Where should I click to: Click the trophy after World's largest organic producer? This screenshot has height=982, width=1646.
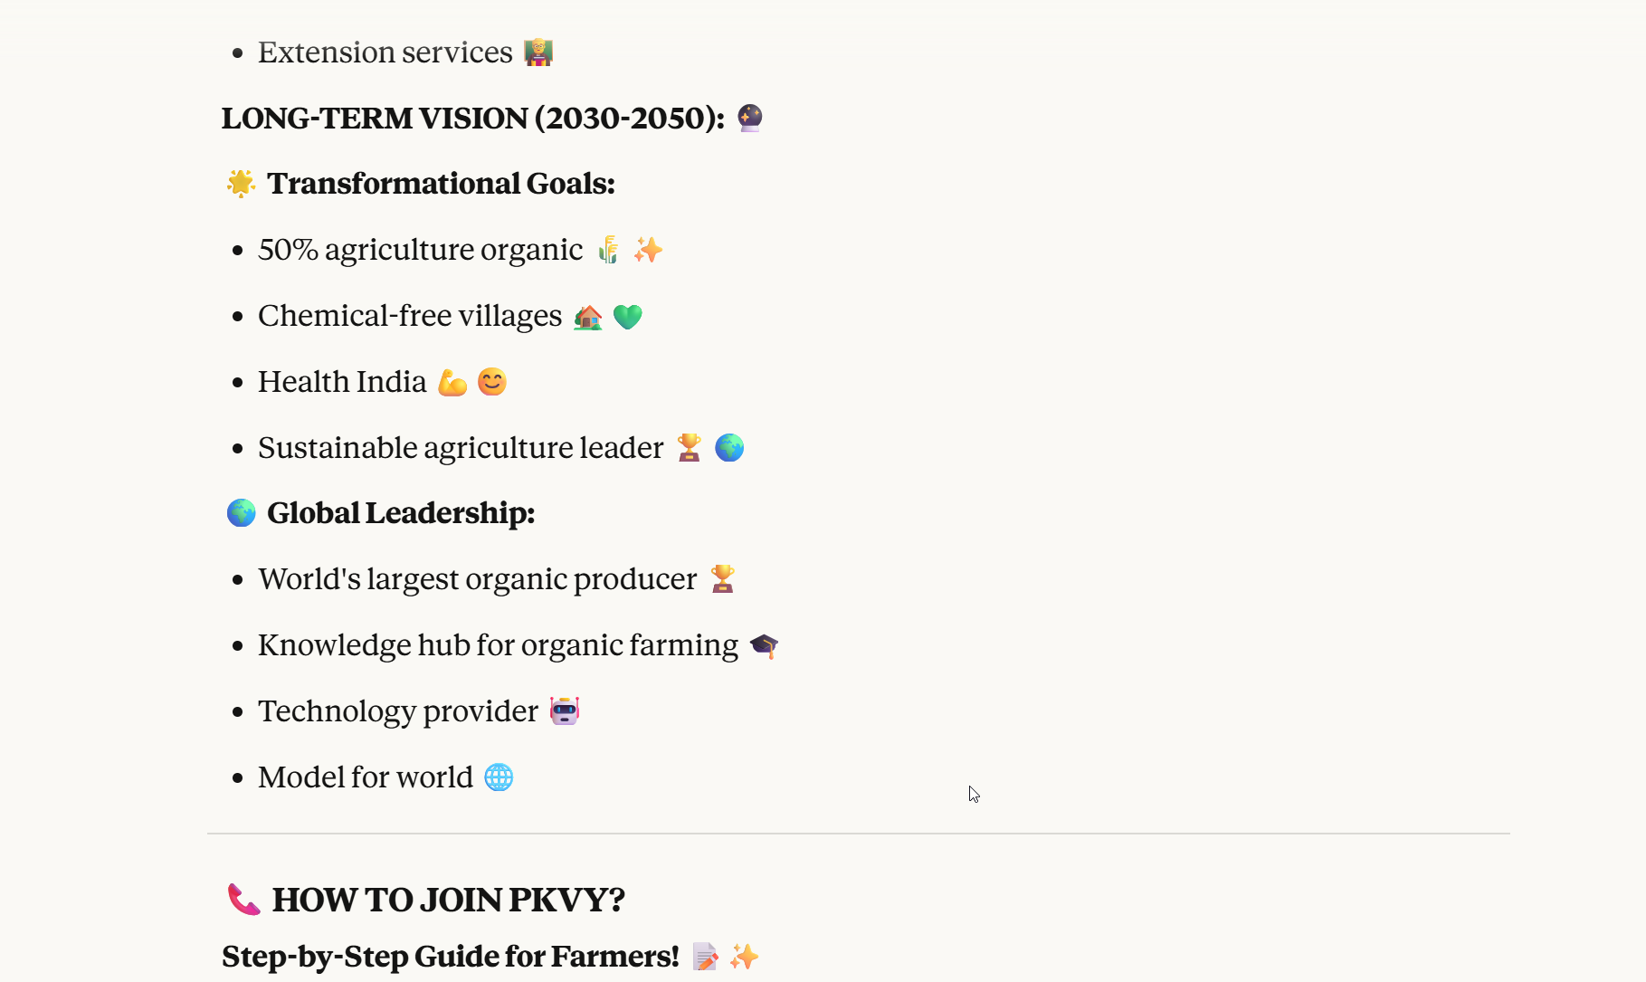pos(722,579)
